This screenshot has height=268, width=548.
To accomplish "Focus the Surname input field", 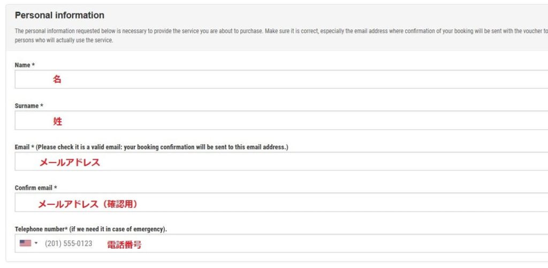I will (x=281, y=121).
